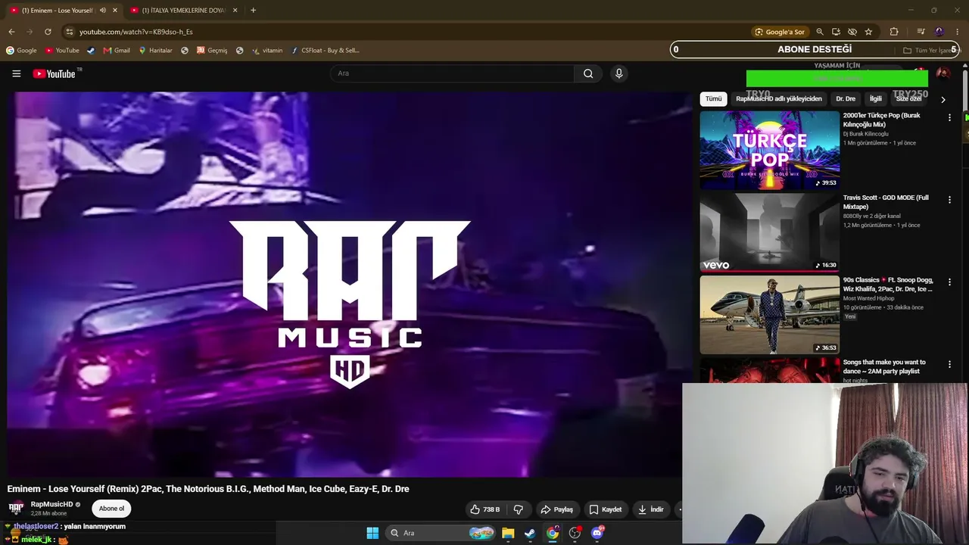This screenshot has height=545, width=969.
Task: Open the media control icon in Chrome toolbar
Action: coord(921,32)
